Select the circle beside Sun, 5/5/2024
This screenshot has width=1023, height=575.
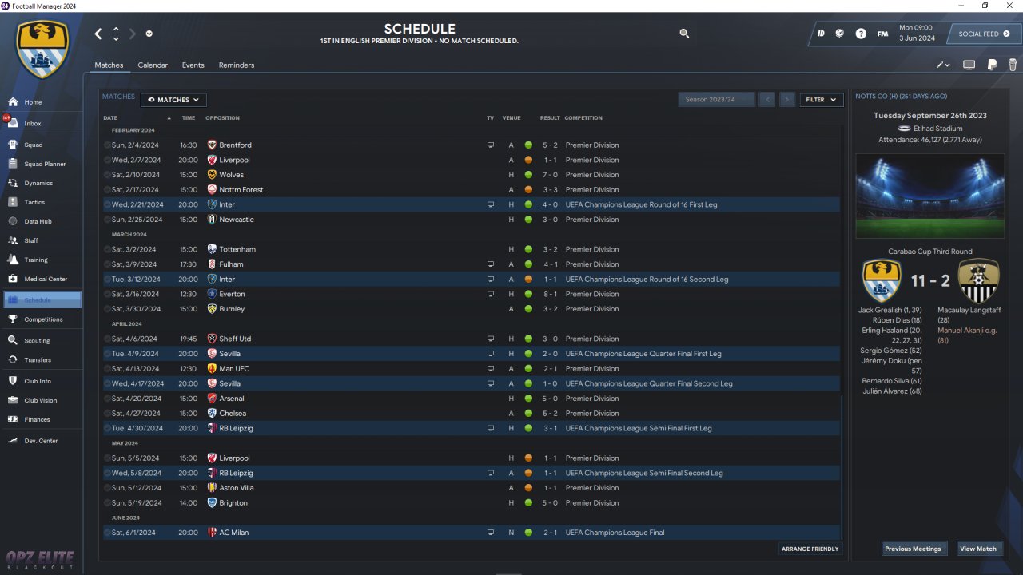[x=107, y=458]
